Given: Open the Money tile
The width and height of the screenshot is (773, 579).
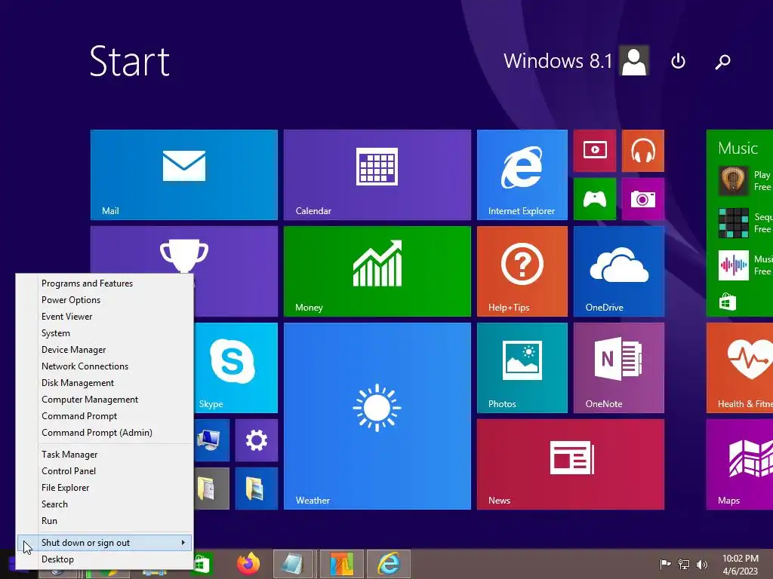Looking at the screenshot, I should pyautogui.click(x=377, y=271).
